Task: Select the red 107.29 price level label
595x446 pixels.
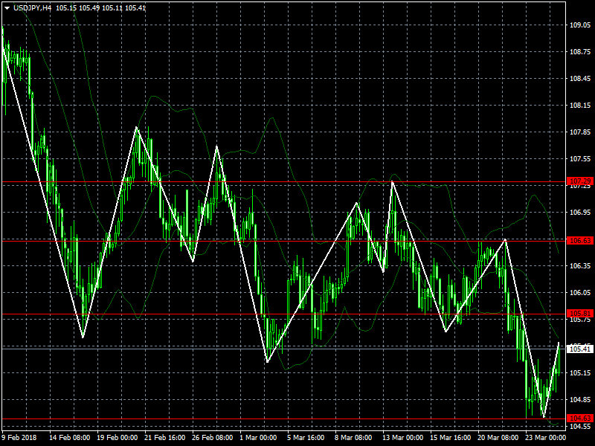Action: point(580,181)
